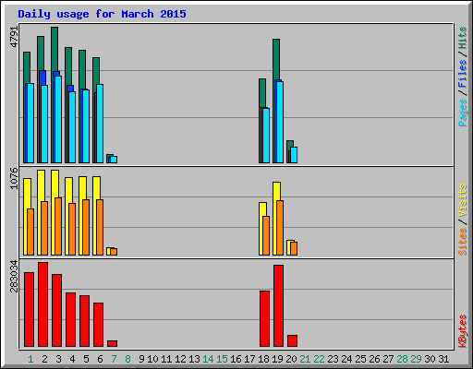
Task: Select day label '2' on the x-axis
Action: tap(44, 359)
